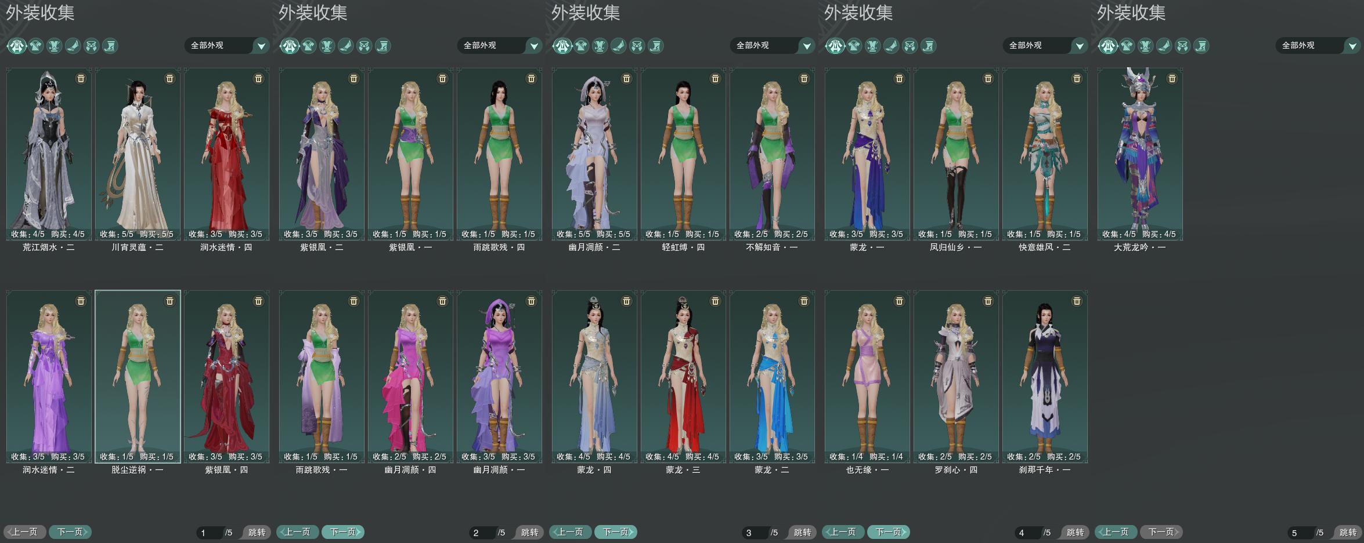
Task: Select full robe filter icon in page 3 panel
Action: pos(562,46)
